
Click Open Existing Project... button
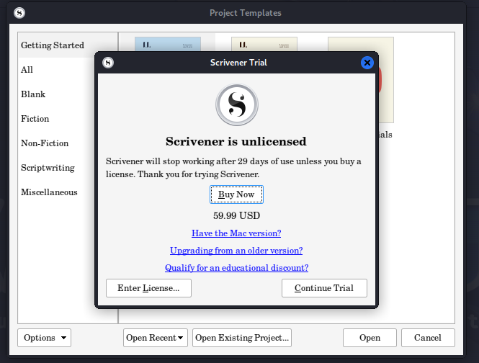click(242, 338)
